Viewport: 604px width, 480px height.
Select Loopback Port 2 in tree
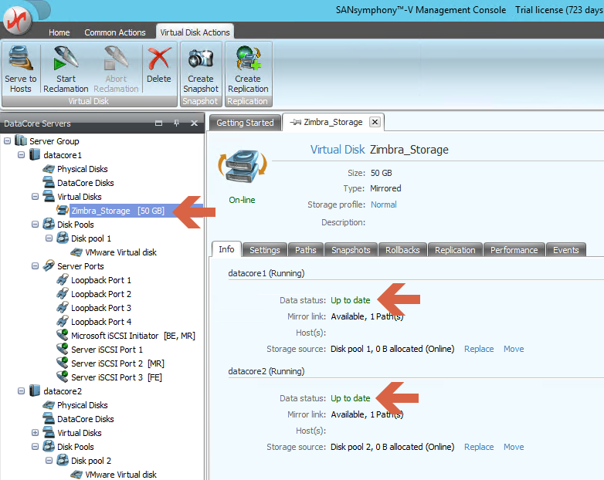click(101, 294)
